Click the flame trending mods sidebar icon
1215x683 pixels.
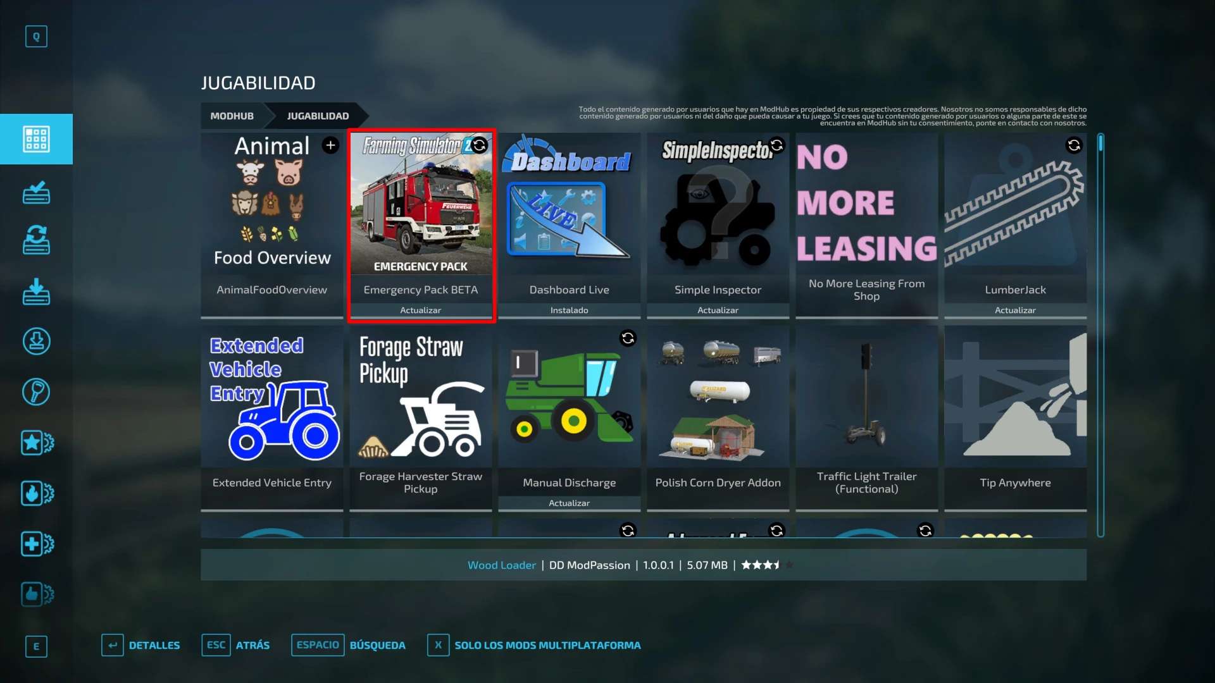pyautogui.click(x=37, y=493)
